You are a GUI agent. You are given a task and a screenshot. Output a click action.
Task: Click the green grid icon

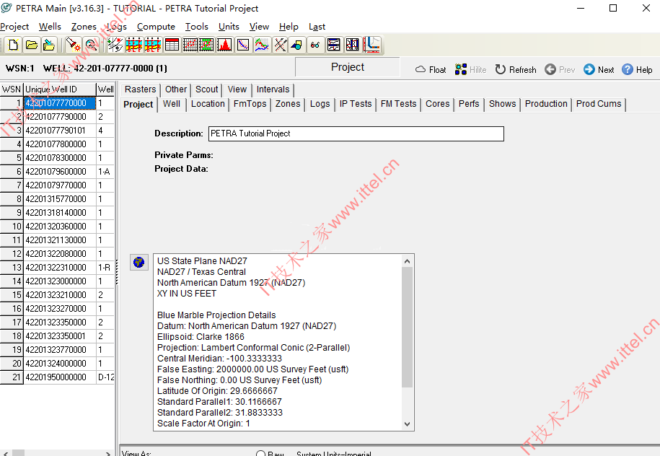point(206,45)
